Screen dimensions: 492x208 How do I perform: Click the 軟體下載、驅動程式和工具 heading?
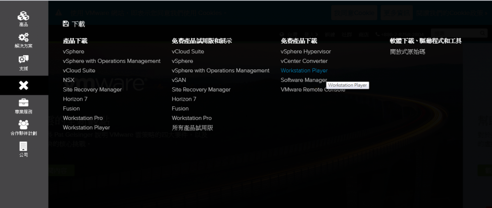pyautogui.click(x=426, y=41)
